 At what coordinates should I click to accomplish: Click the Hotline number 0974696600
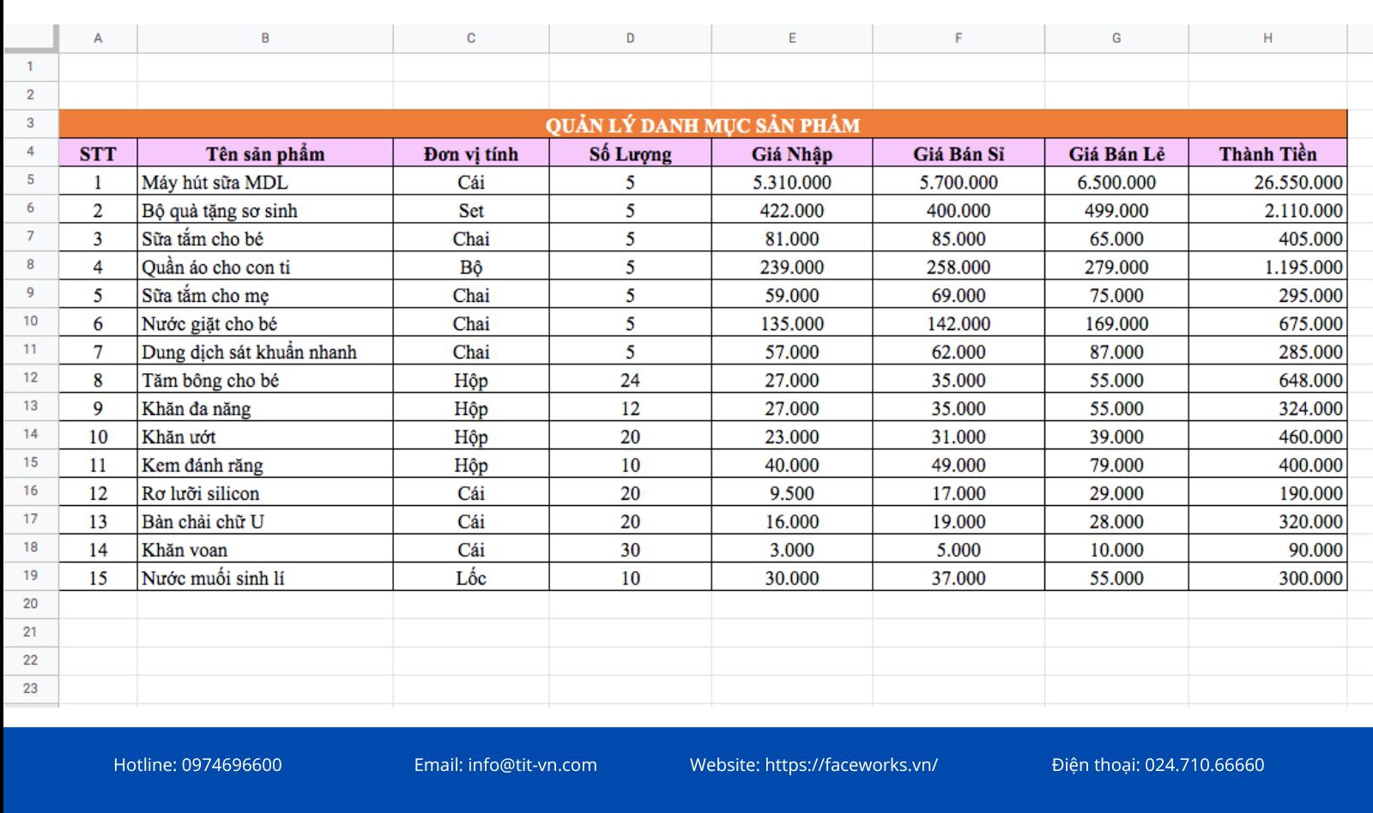click(x=232, y=765)
